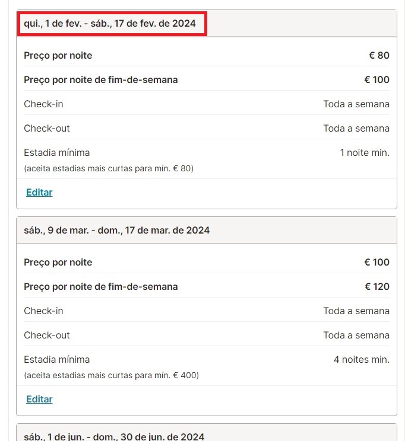Click Editar link for March season

39,399
